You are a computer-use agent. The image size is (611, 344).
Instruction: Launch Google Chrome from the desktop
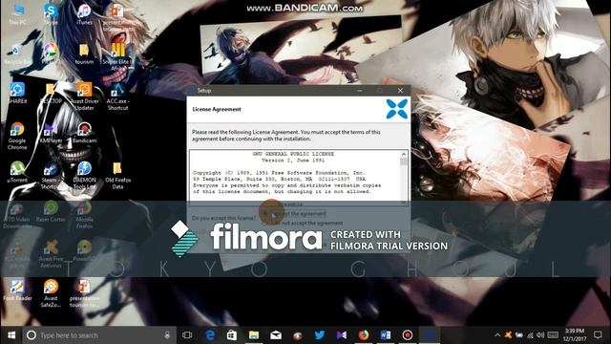(17, 136)
